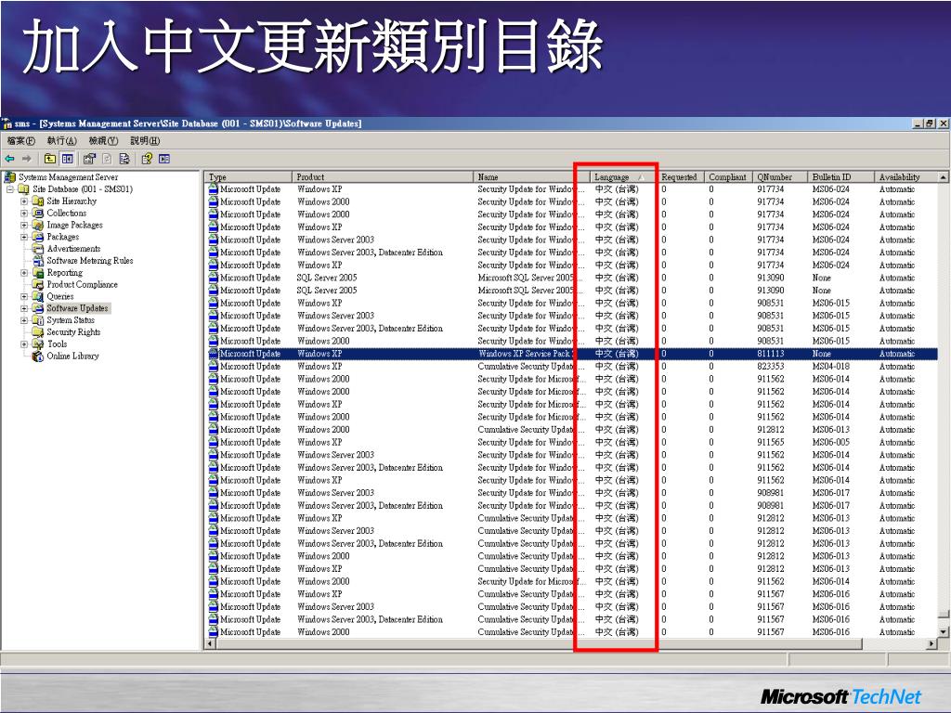Click the sms console icon in title bar
Screen dimensions: 951x713
pos(7,123)
